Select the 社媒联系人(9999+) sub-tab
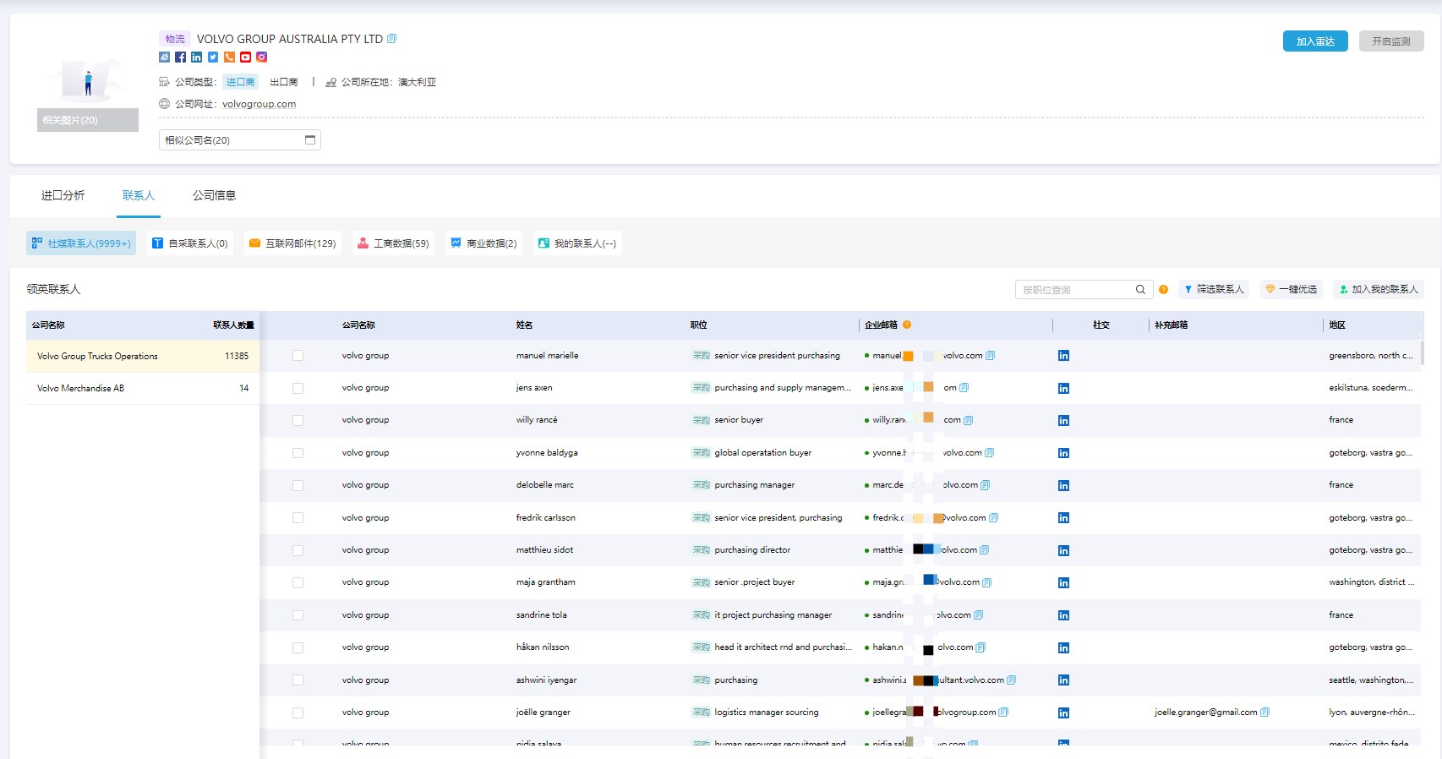1442x759 pixels. click(x=81, y=243)
